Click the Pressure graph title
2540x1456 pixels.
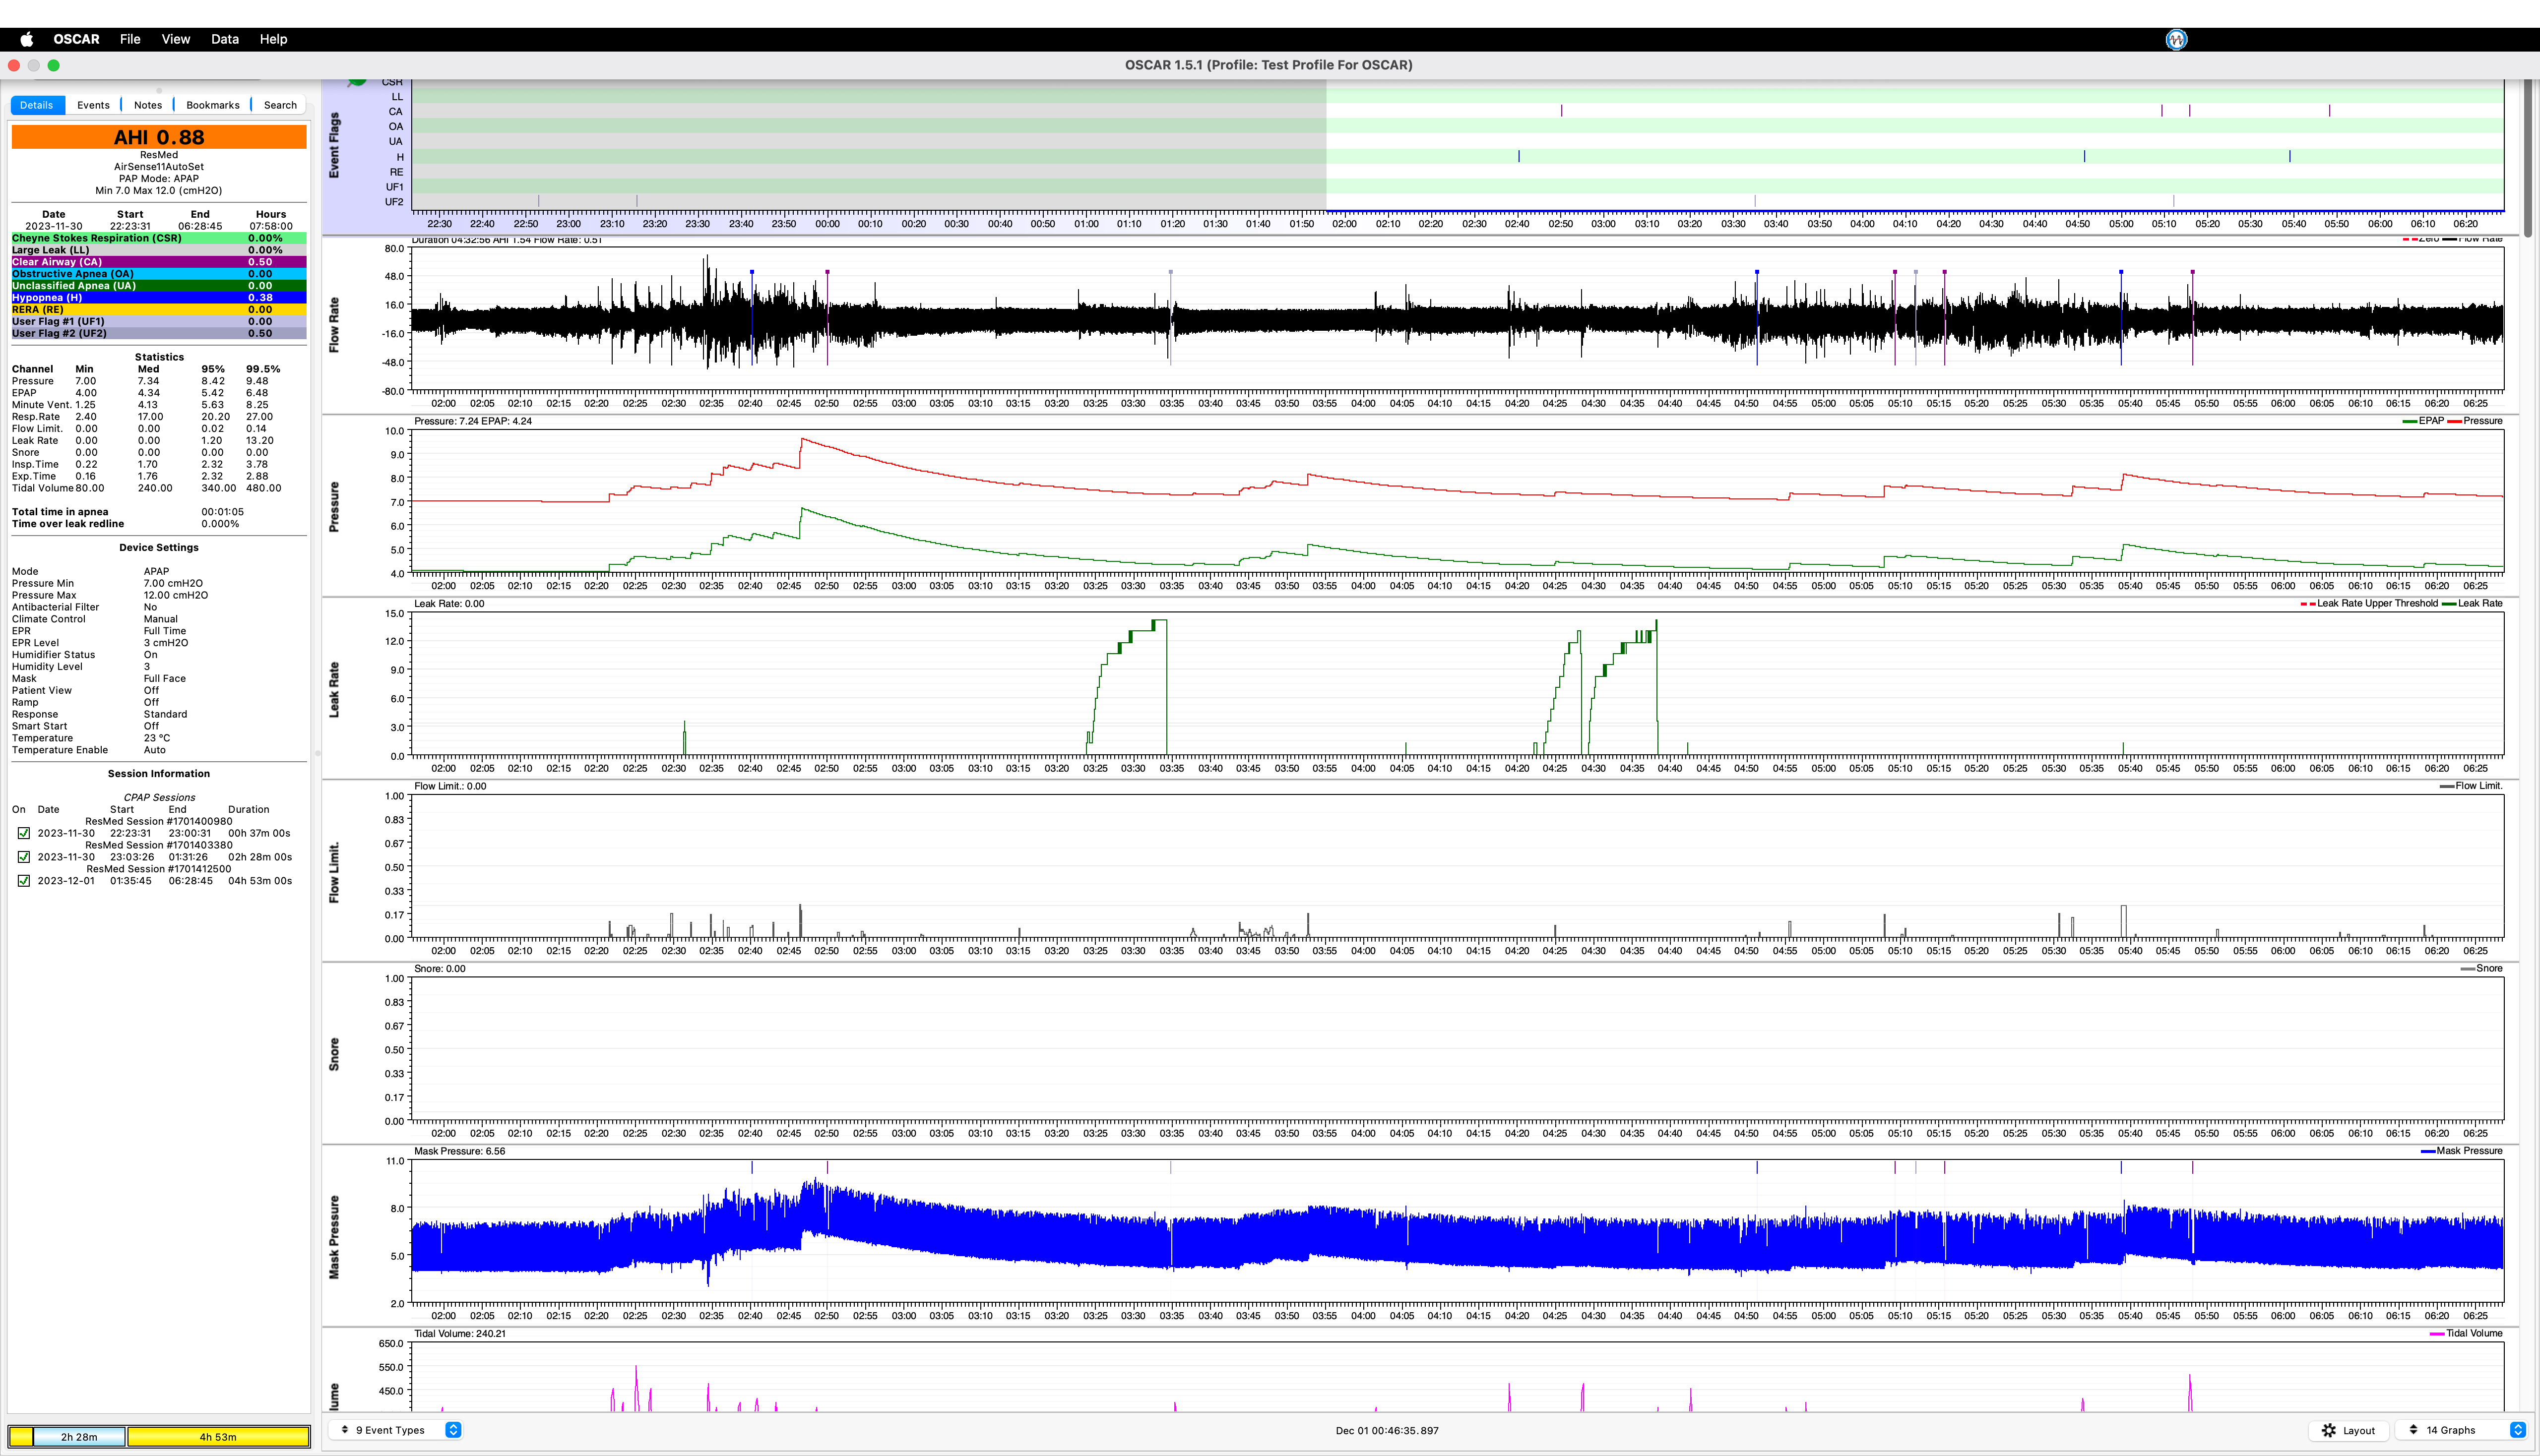(334, 507)
